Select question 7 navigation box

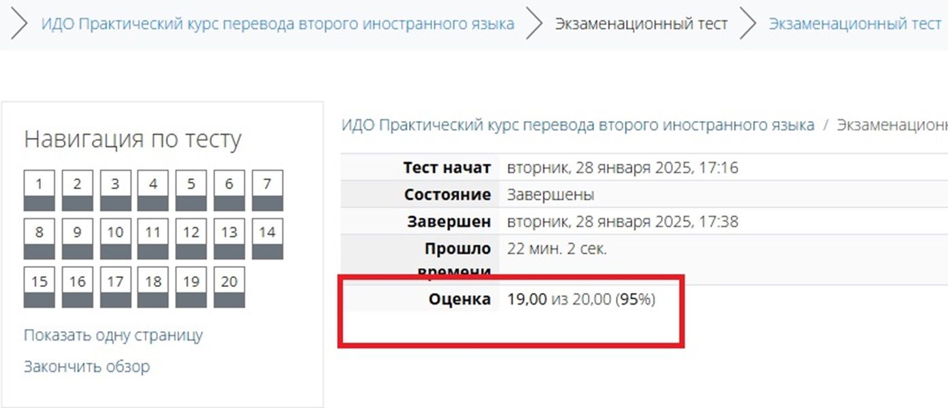267,190
